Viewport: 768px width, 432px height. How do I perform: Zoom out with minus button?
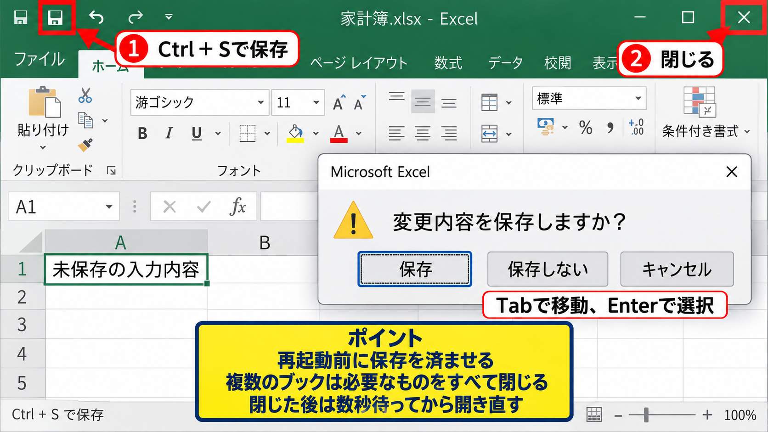[618, 415]
